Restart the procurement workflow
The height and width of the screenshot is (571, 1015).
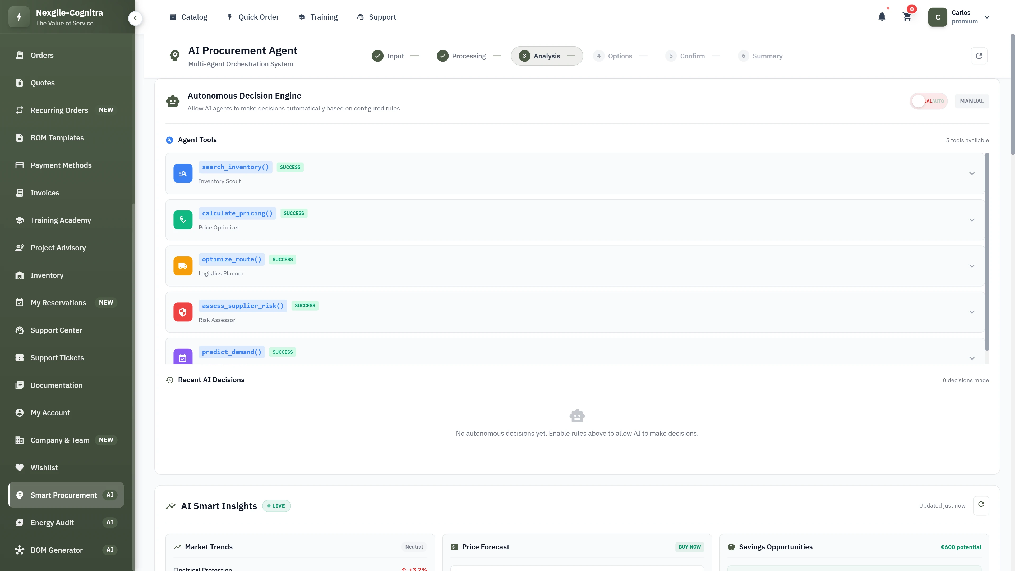tap(979, 56)
